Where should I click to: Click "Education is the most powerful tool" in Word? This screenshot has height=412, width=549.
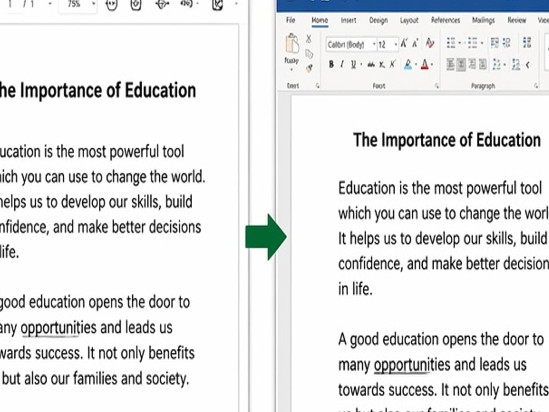coord(440,188)
